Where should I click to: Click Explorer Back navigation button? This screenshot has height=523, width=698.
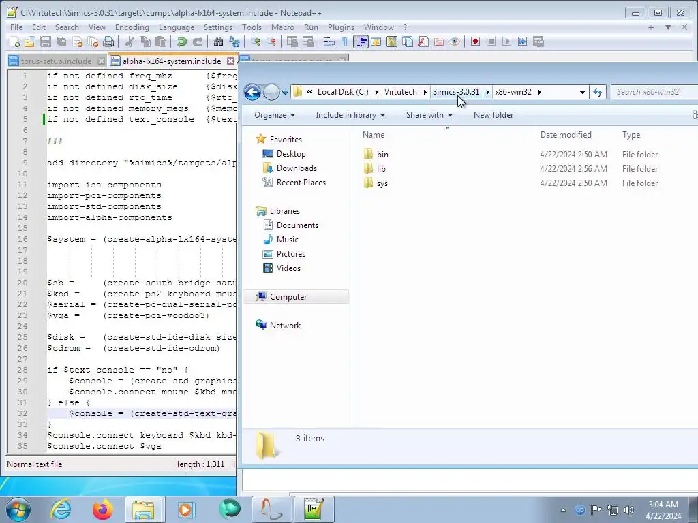pos(252,92)
